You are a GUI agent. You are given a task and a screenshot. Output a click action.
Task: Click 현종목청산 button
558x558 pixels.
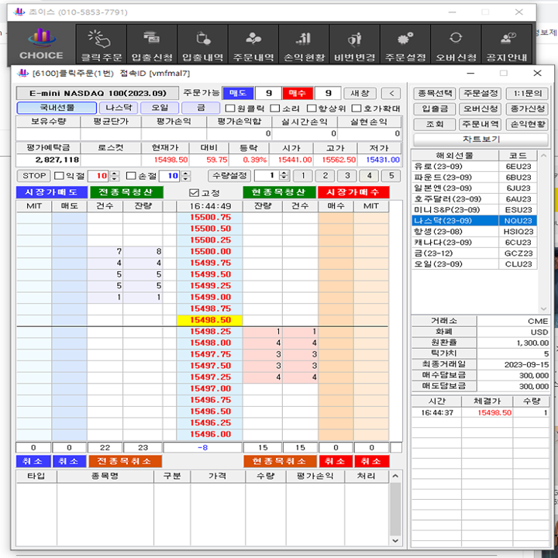pos(279,192)
